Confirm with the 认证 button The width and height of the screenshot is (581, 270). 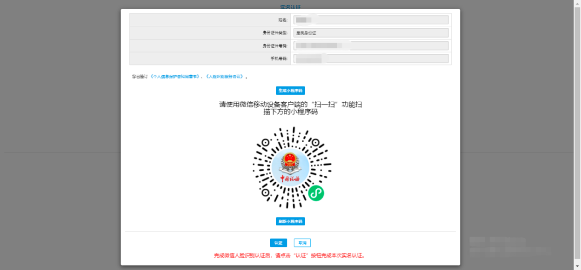point(278,243)
